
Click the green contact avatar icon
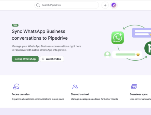pos(108,55)
